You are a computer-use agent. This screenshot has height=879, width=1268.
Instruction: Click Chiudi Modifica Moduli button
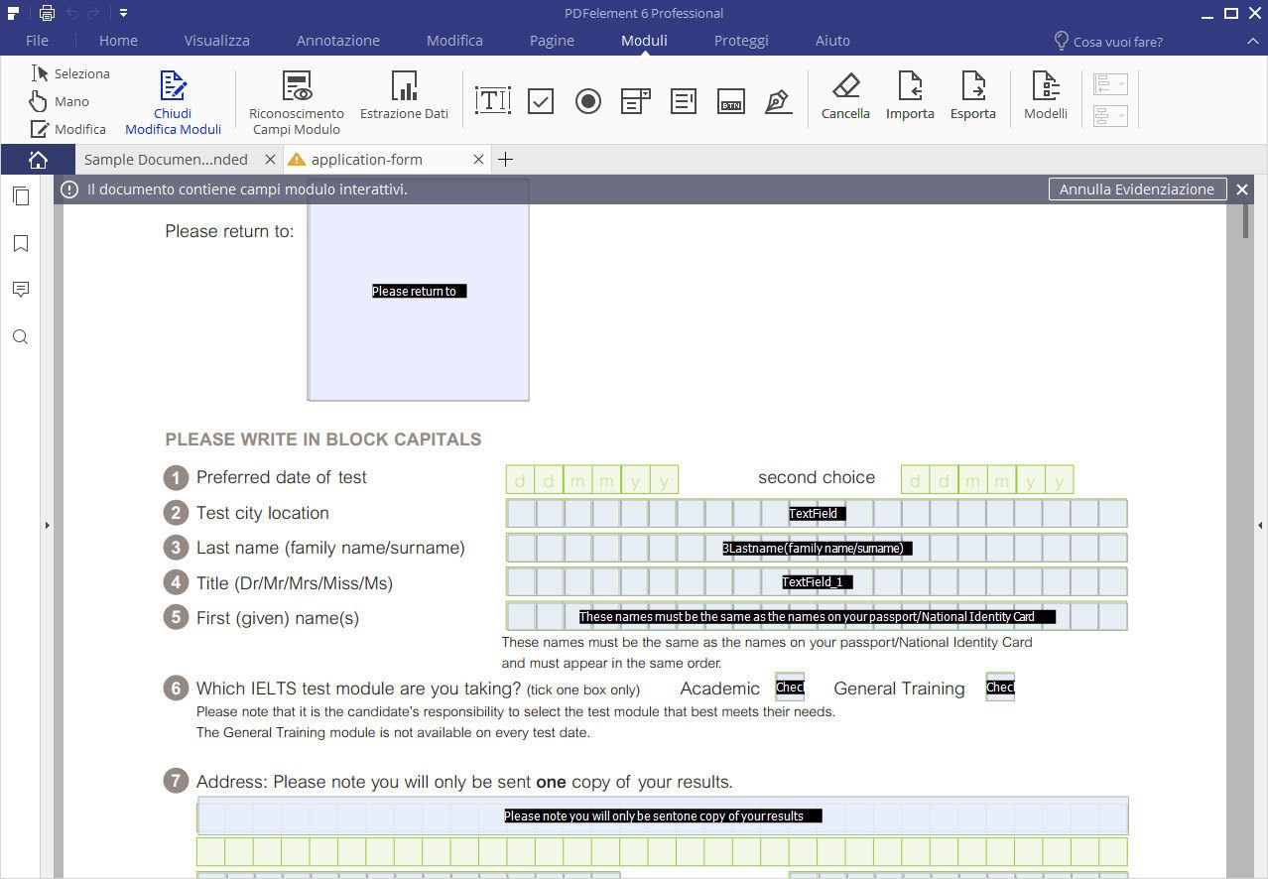pyautogui.click(x=174, y=102)
